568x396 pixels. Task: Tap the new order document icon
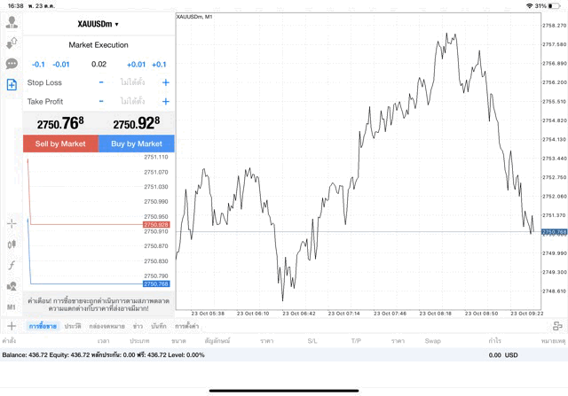point(12,85)
